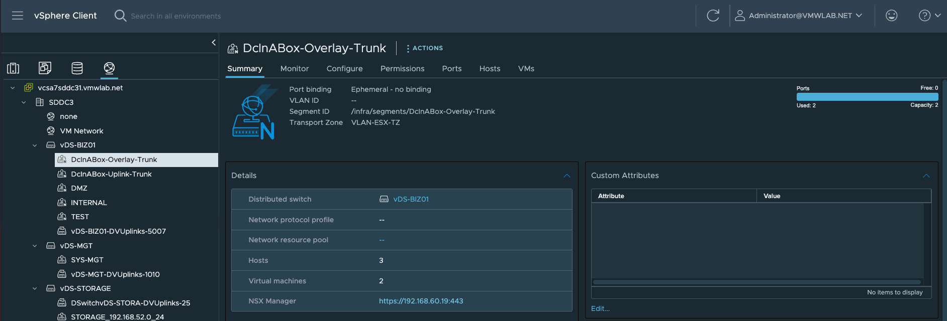947x321 pixels.
Task: Switch to VMs and Templates inventory view
Action: click(45, 68)
